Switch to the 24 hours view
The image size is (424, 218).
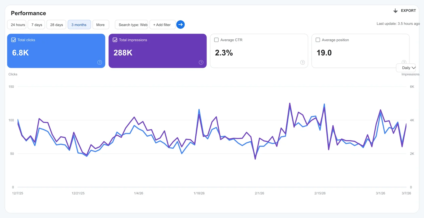pos(17,25)
